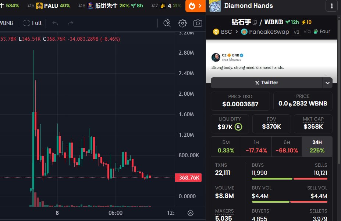Toggle Full screen chart mode
The width and height of the screenshot is (341, 221).
pyautogui.click(x=32, y=23)
